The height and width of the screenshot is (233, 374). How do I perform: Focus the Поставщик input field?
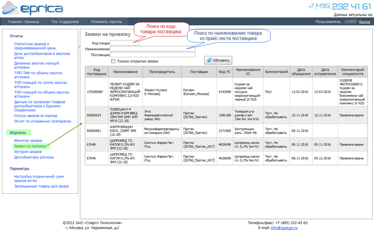[x=153, y=54]
